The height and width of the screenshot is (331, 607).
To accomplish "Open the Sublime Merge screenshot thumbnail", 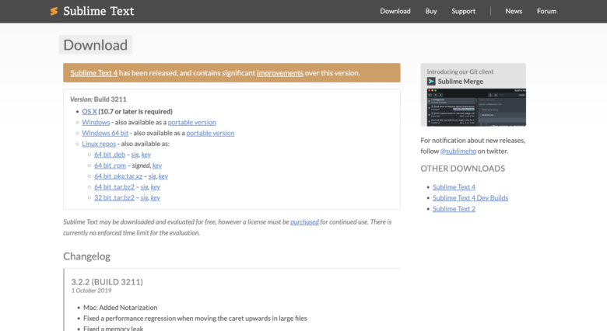I will click(476, 107).
